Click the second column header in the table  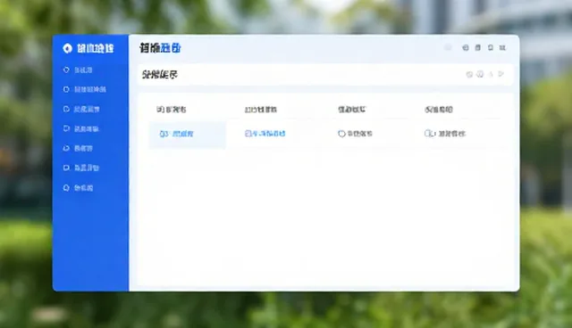(261, 110)
